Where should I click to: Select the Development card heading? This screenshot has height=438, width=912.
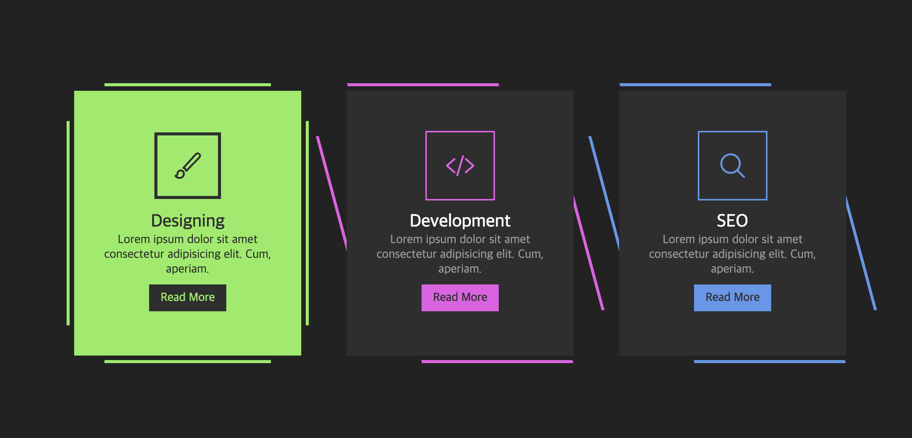tap(460, 221)
